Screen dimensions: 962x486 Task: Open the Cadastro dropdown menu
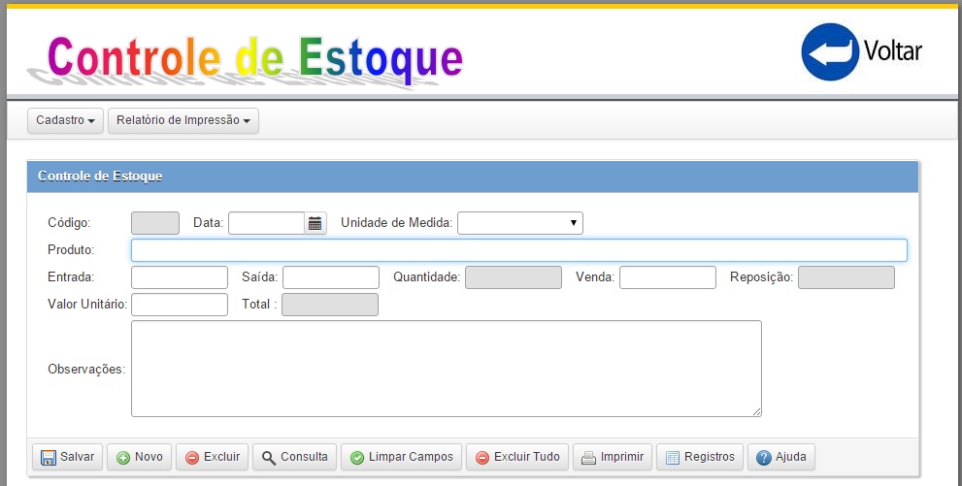[x=65, y=121]
